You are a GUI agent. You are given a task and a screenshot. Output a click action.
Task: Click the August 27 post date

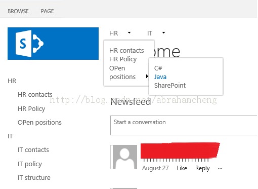coord(155,168)
